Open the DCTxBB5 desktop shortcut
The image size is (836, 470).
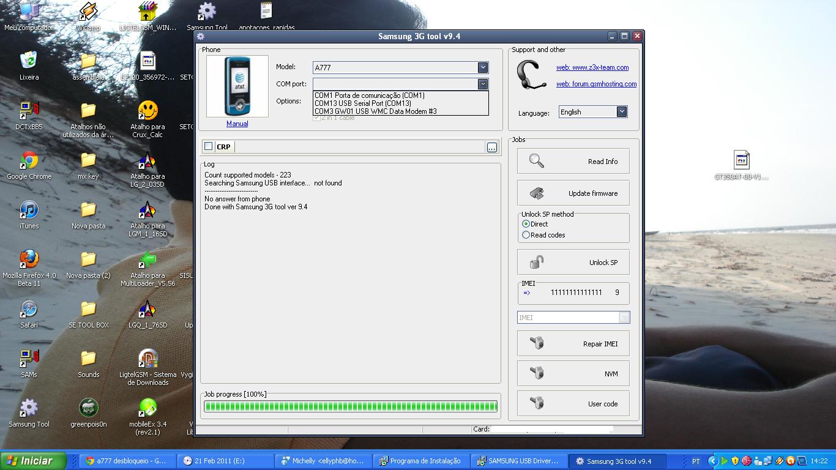[x=29, y=116]
